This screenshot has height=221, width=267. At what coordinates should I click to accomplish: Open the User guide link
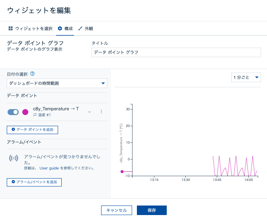click(x=49, y=168)
